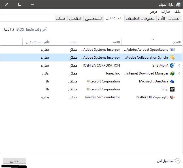Open the 'خيارات' menu

pyautogui.click(x=166, y=12)
